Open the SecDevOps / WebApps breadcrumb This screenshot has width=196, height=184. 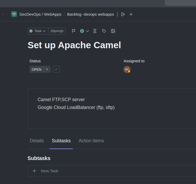coord(40,14)
